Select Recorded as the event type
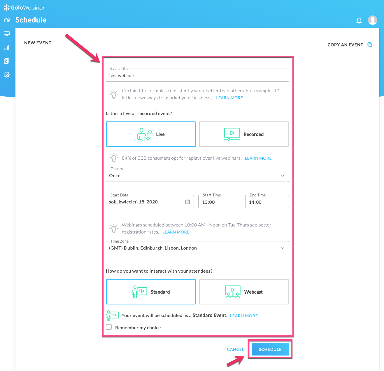Screen dimensions: 384x371 244,134
